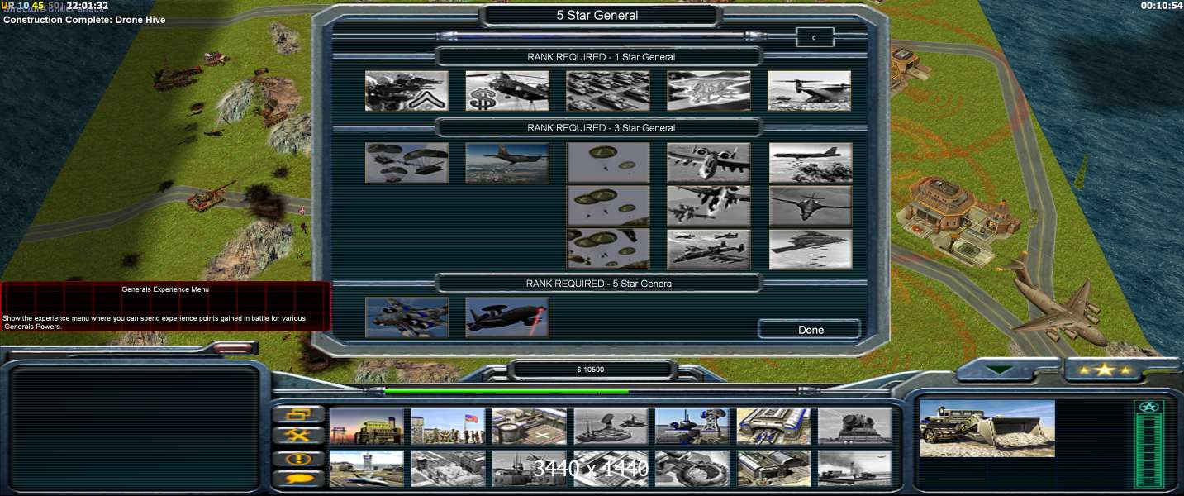Open the yellow speech bubble communicator

(x=297, y=478)
